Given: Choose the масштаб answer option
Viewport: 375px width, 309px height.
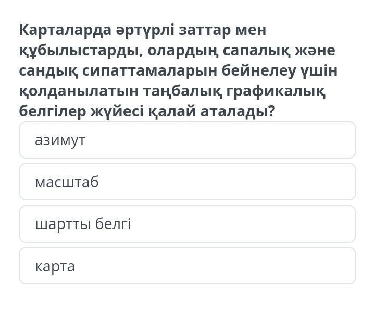Looking at the screenshot, I should (x=187, y=182).
